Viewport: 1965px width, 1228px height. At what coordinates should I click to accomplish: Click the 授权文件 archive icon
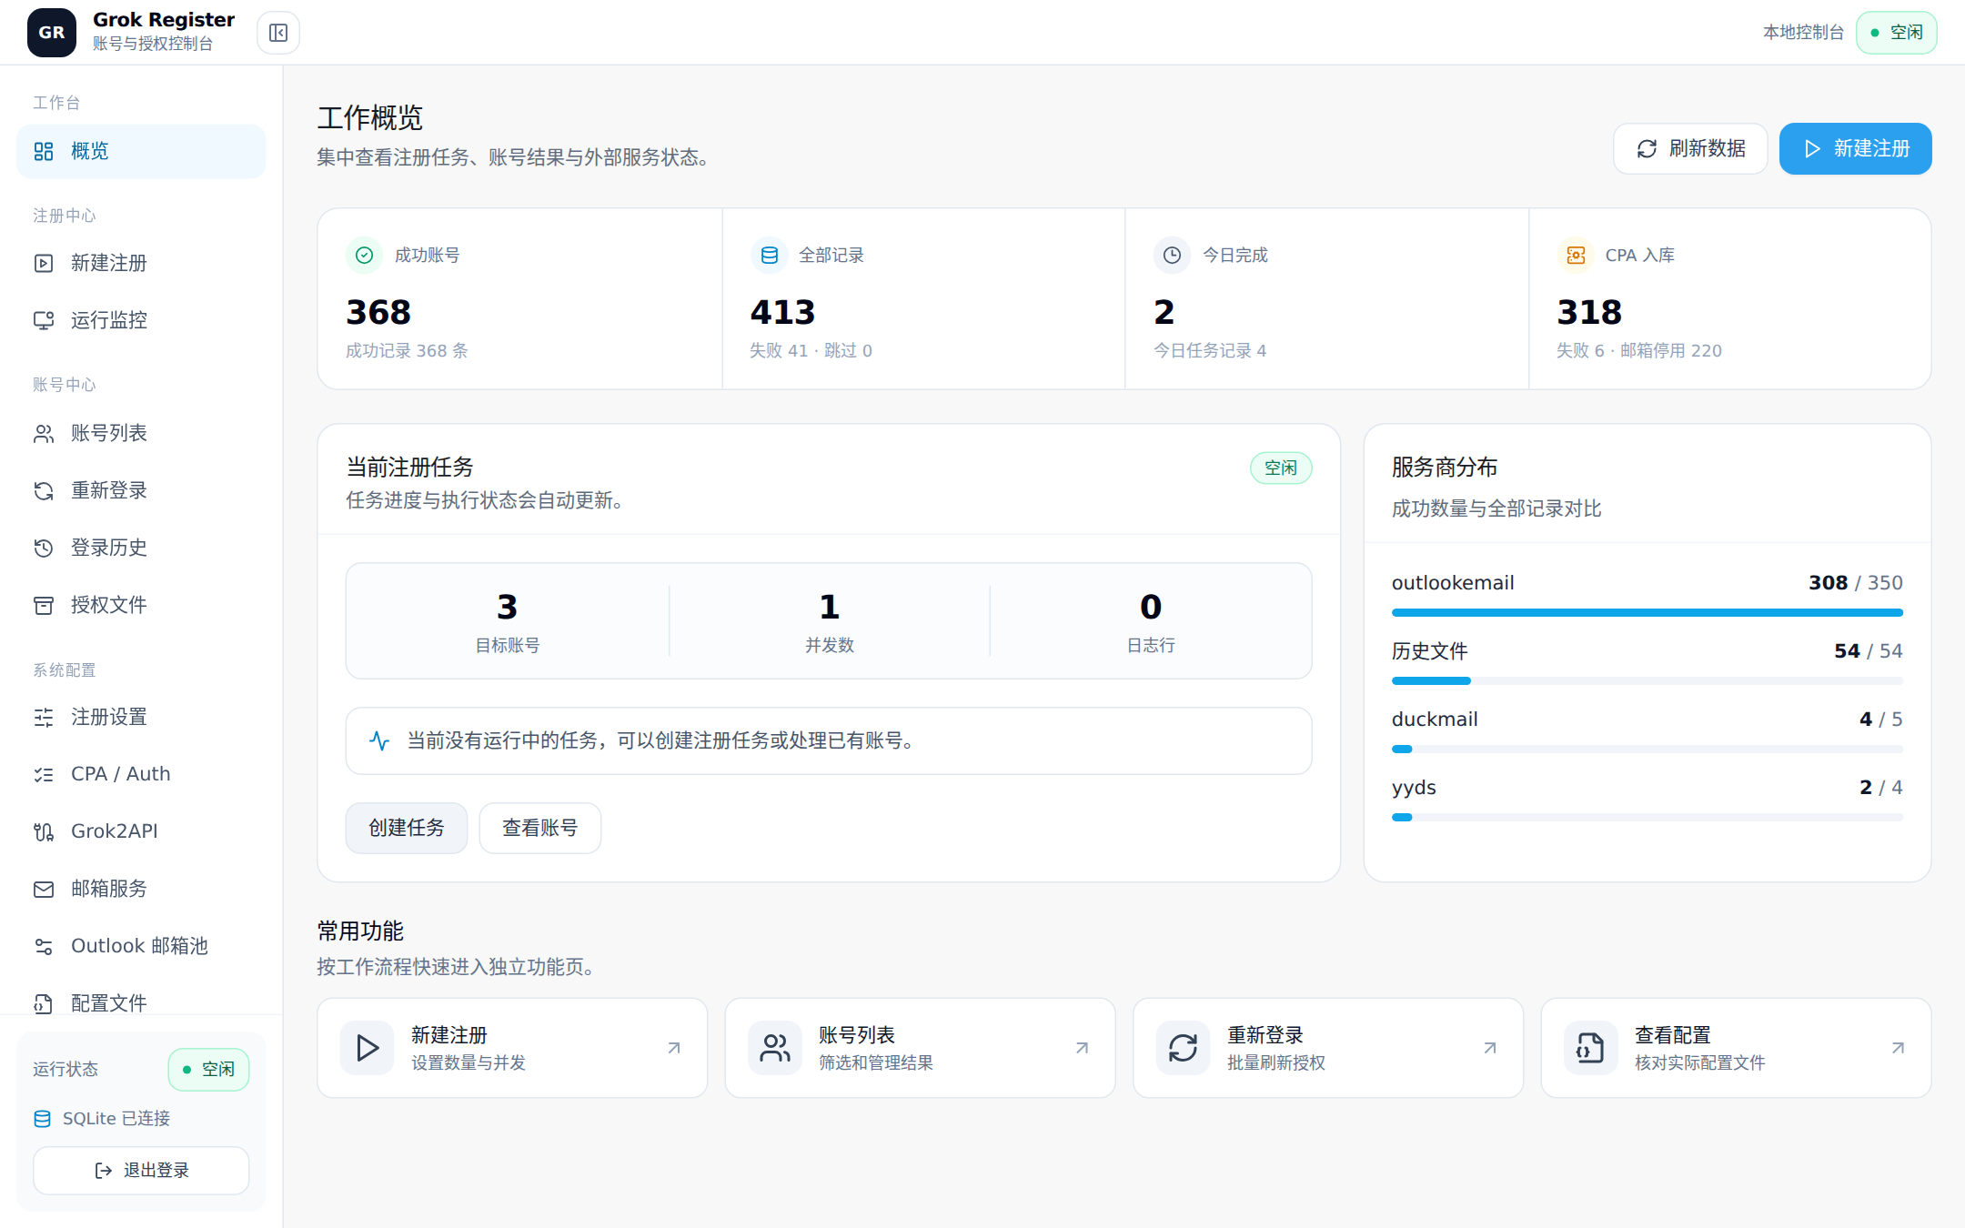[x=44, y=606]
